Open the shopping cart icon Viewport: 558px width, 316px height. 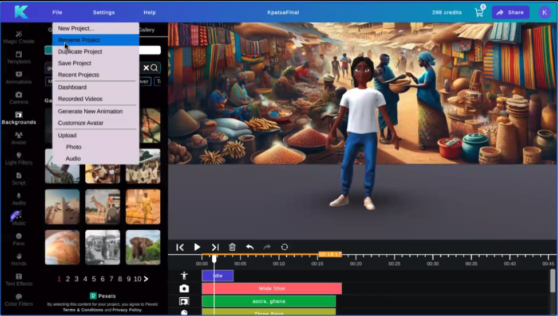[479, 12]
